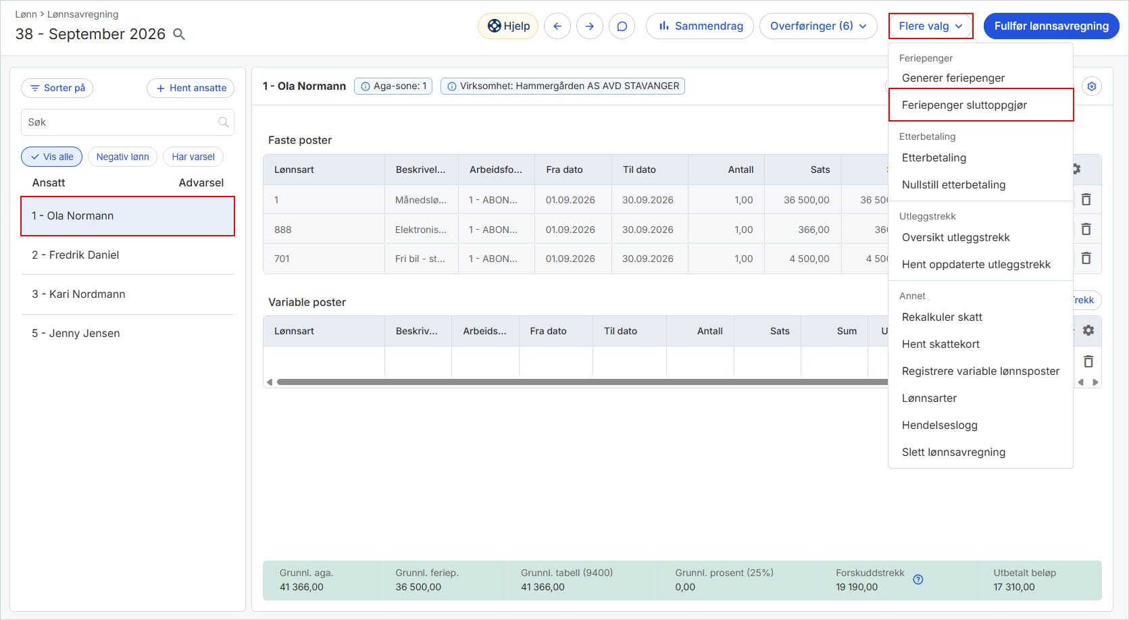The image size is (1129, 620).
Task: Open the Hjelp lifebuoy button
Action: (x=508, y=26)
